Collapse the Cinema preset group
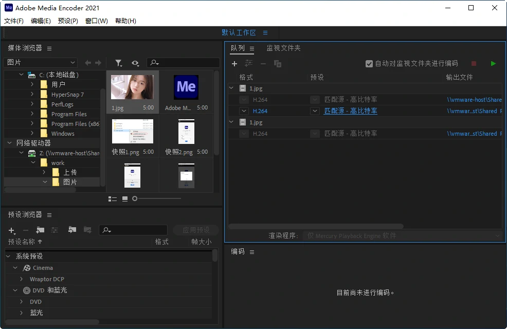507x329 pixels. click(15, 268)
